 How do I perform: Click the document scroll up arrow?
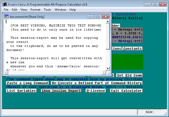coord(108,21)
